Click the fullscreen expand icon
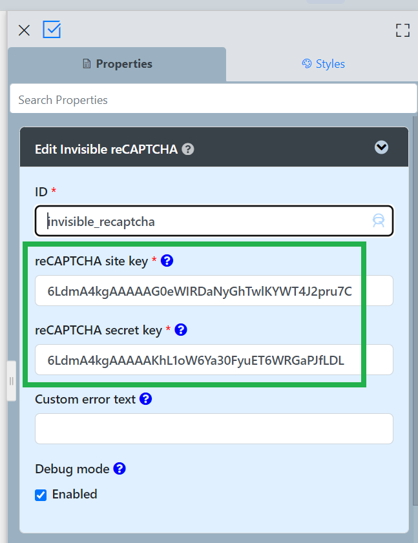 click(x=402, y=30)
